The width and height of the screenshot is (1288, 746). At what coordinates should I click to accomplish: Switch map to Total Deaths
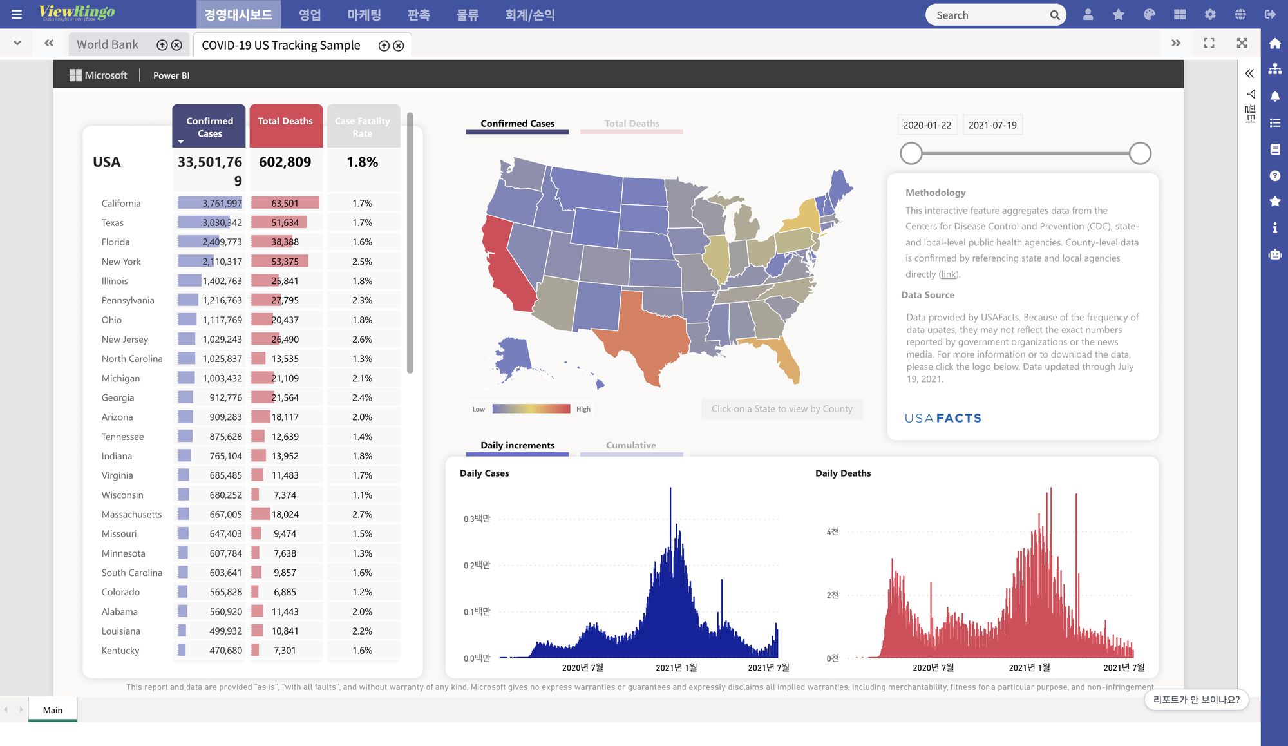click(x=632, y=124)
